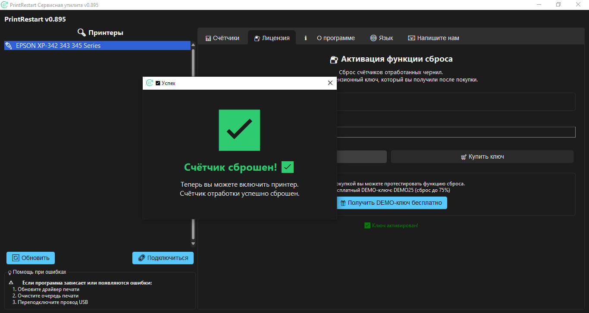Click the magnifier icon next to Принтеры
Screen dimensions: 589x313
click(x=81, y=32)
